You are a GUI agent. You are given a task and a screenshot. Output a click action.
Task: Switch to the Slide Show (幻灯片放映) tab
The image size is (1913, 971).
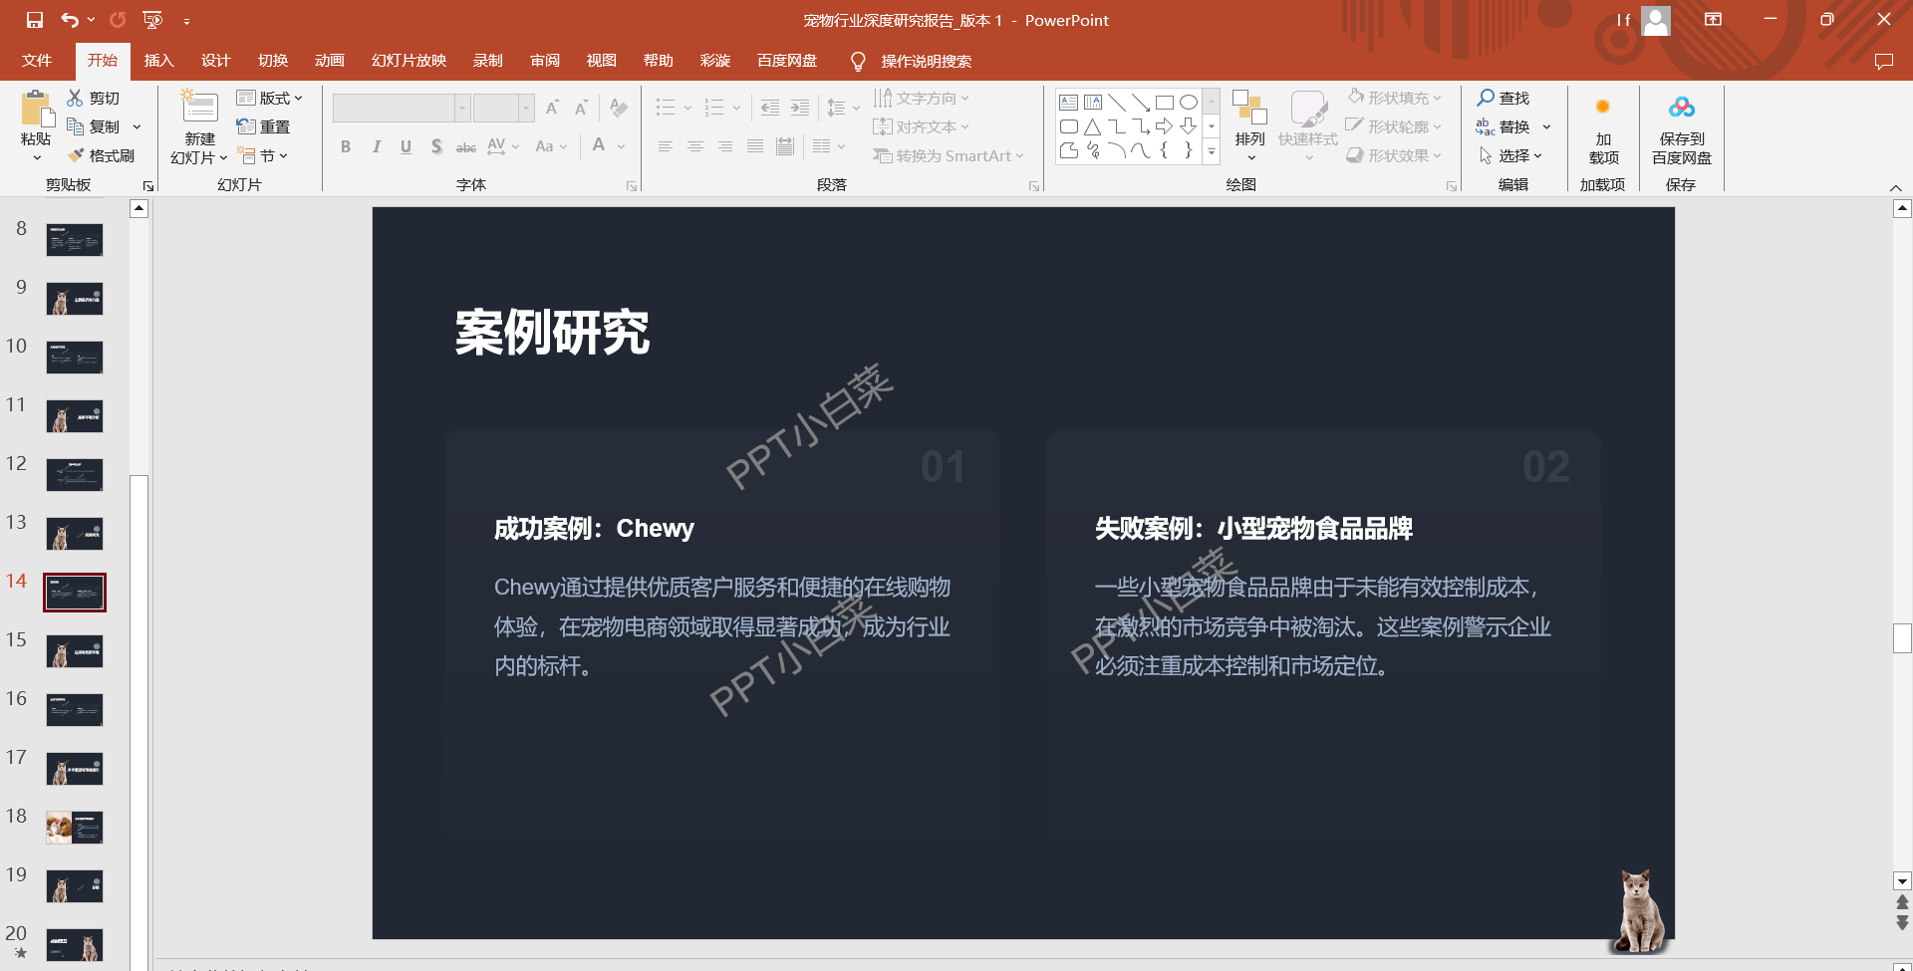[409, 61]
